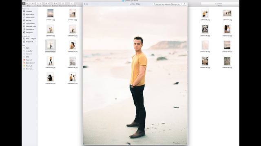Click the Share icon in Quick Look window
Screen dimensions: 261x146
tap(184, 4)
